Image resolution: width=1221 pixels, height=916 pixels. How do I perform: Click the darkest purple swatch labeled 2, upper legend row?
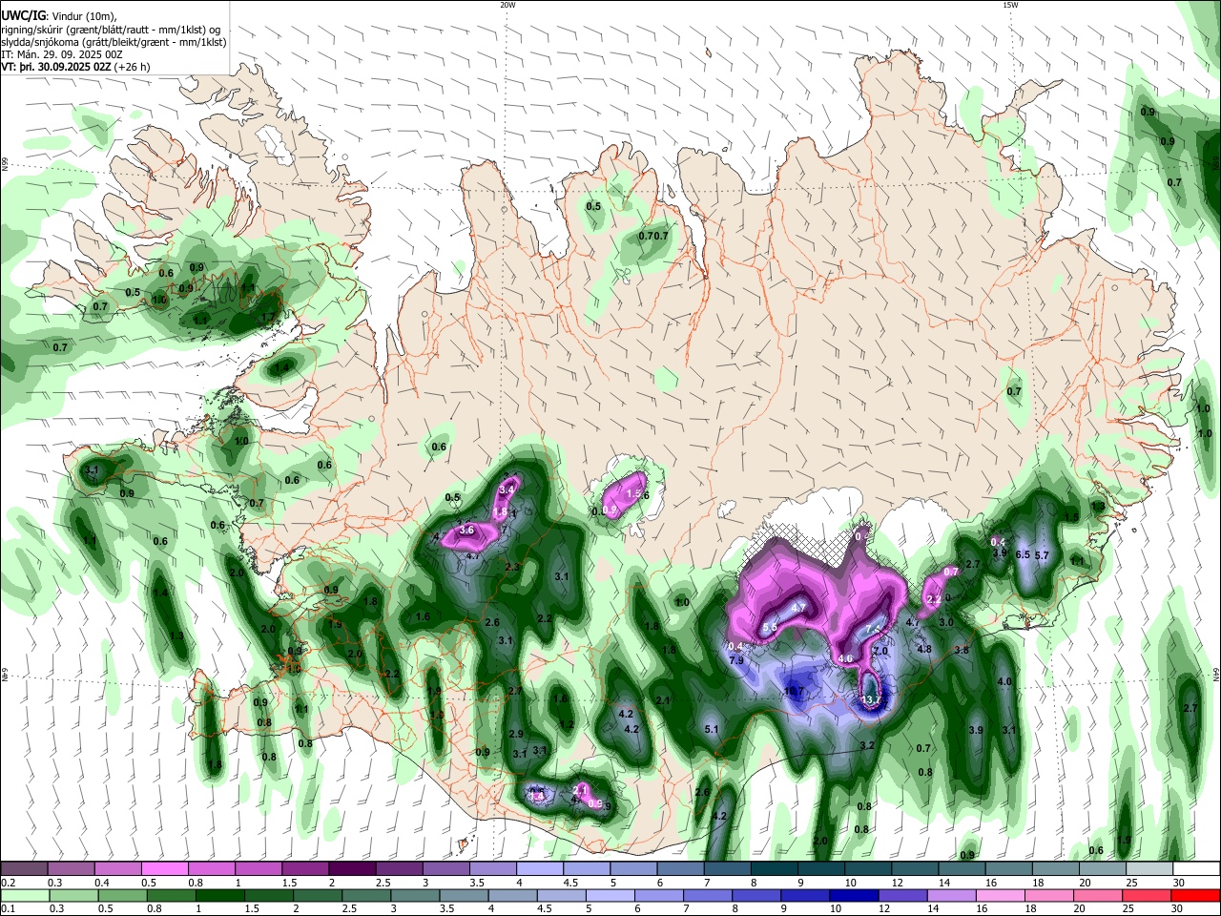pyautogui.click(x=352, y=868)
